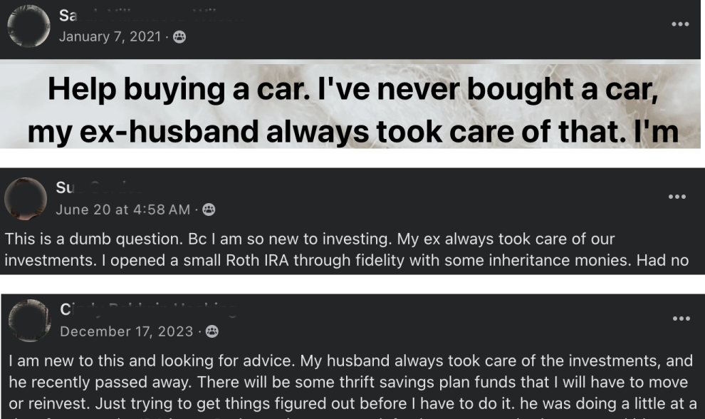Open the December 17, 2023 timestamp link
The height and width of the screenshot is (419, 705).
tap(126, 331)
